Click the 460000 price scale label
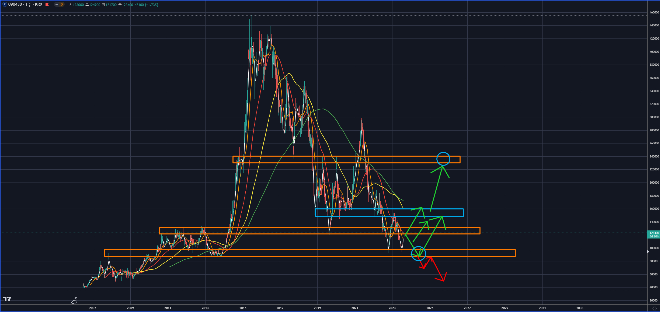 [654, 12]
